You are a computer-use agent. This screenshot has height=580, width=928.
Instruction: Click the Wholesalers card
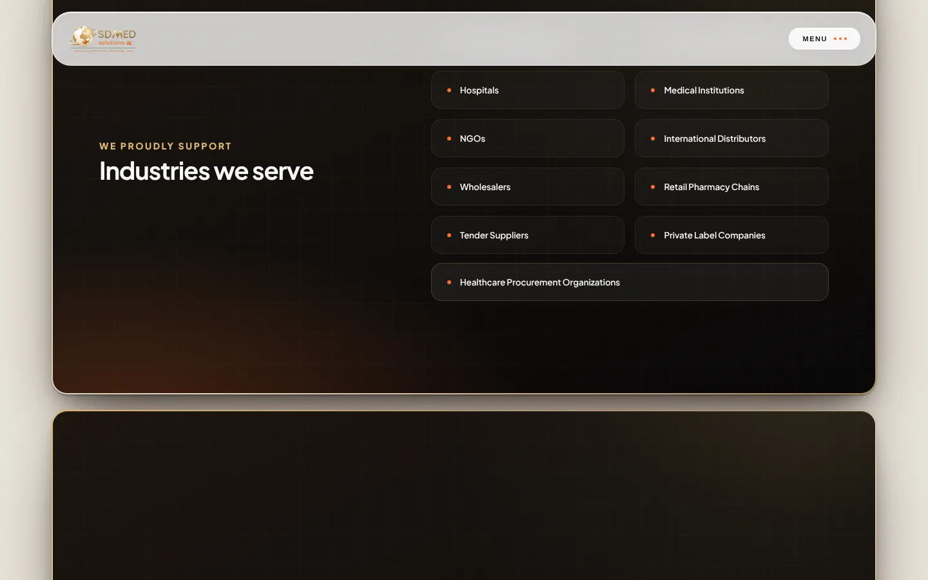pos(528,187)
